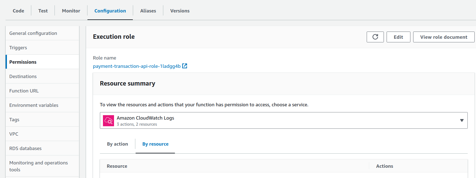Open General configuration in the sidebar

(33, 33)
